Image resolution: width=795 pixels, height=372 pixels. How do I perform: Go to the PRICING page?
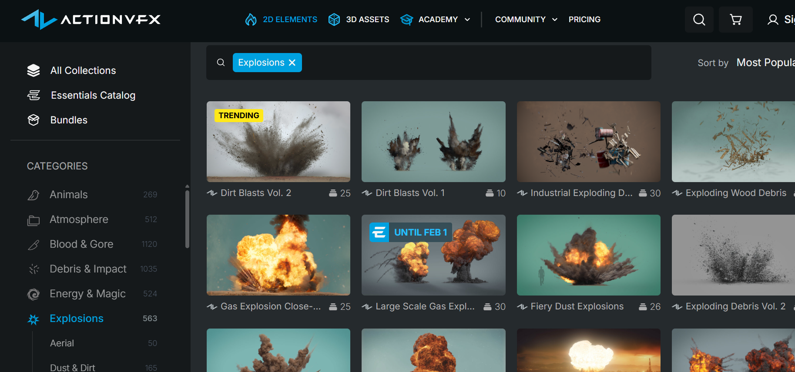coord(584,20)
